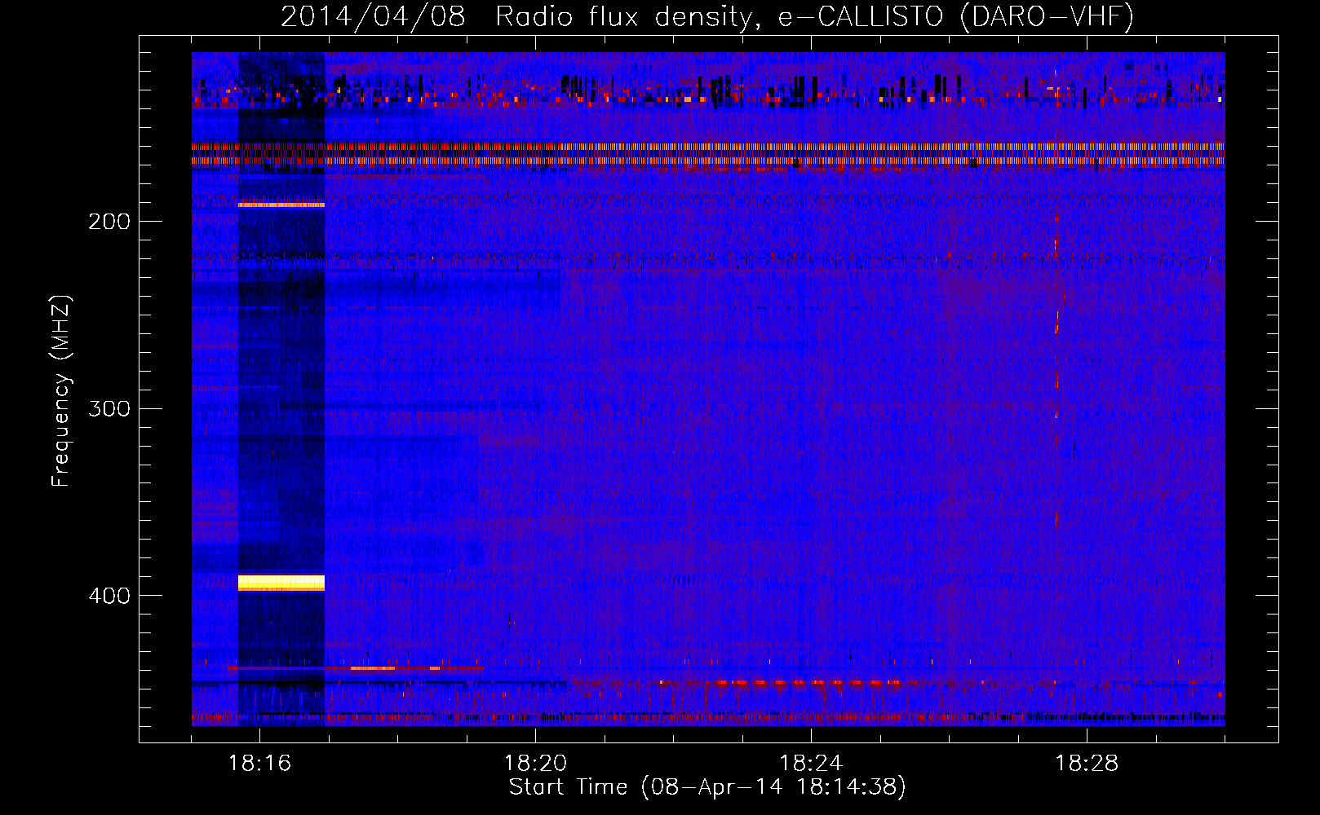Click the '18:16' time tick label

(x=259, y=764)
